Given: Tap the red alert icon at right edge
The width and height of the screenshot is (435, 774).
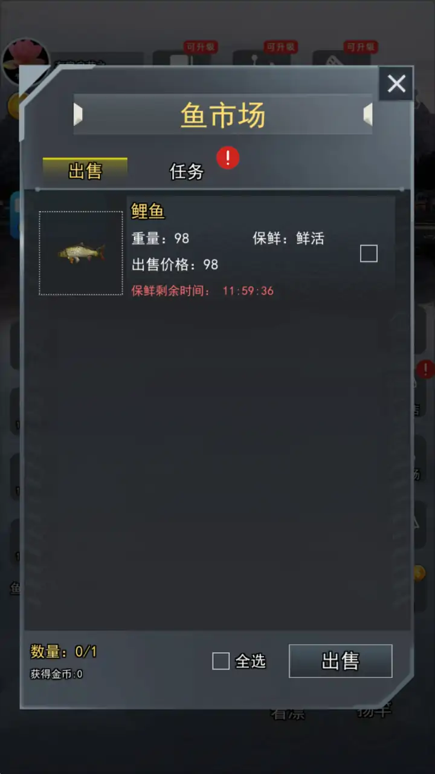Looking at the screenshot, I should (x=427, y=369).
